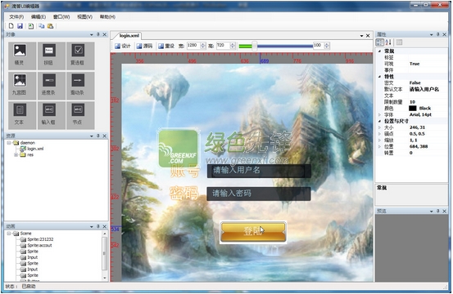Select the 节点 node object tool

[80, 115]
